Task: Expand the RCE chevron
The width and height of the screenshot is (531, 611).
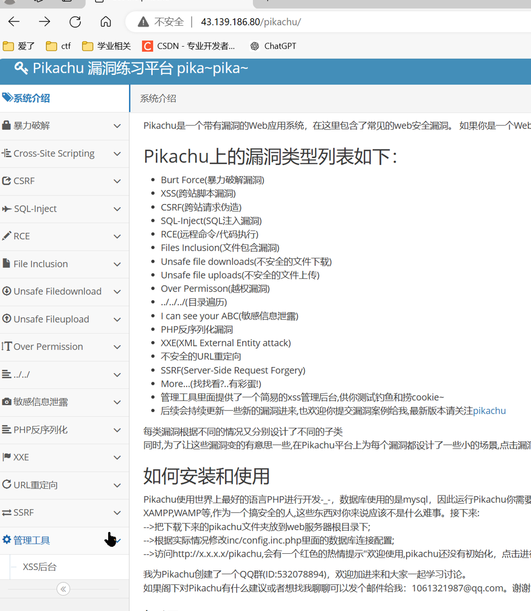Action: coord(117,236)
